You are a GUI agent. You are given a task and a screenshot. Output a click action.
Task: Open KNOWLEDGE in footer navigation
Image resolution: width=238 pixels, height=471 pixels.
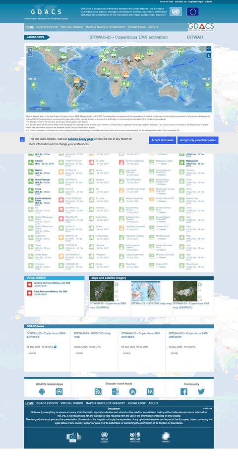137,403
